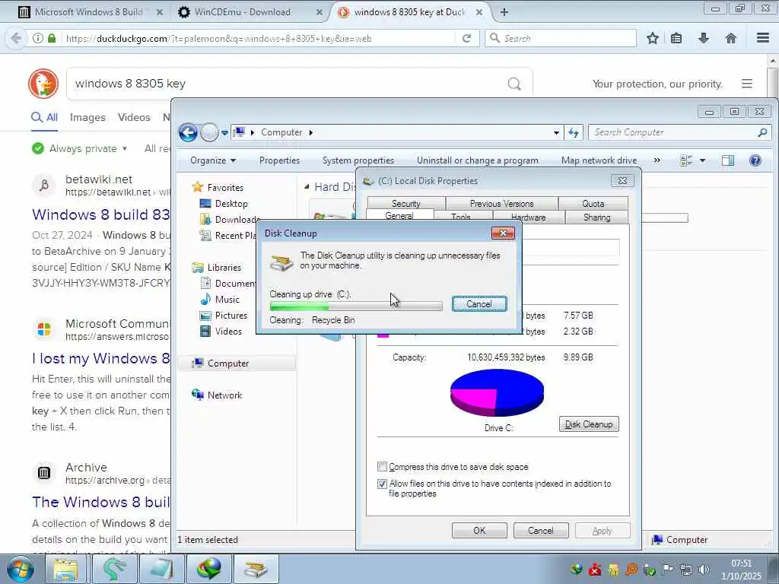Click the Explorer window back arrow
The width and height of the screenshot is (779, 584).
(189, 132)
